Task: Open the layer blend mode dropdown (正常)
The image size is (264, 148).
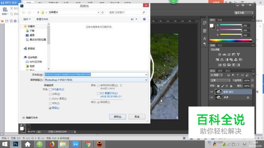Action: click(x=220, y=80)
